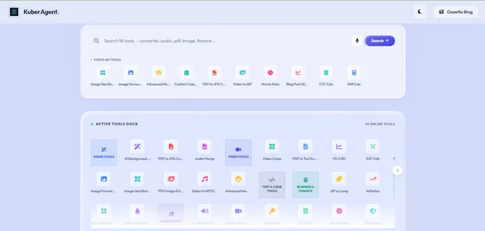This screenshot has height=231, width=485.
Task: Open the AI Voiceover speaker tool
Action: pyautogui.click(x=204, y=215)
